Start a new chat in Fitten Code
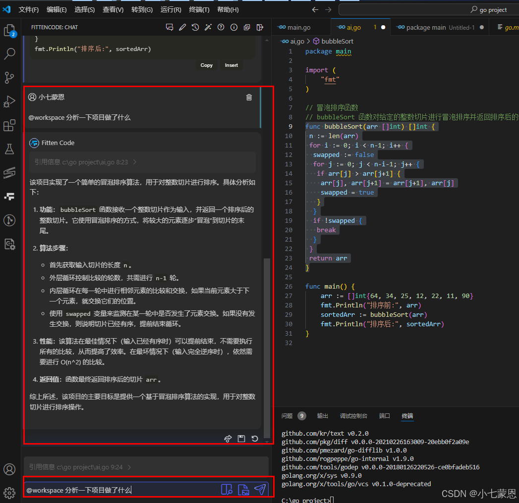Screen dimensions: 519x503 171,27
